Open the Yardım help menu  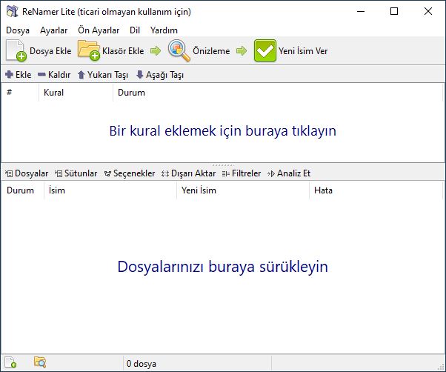(164, 30)
